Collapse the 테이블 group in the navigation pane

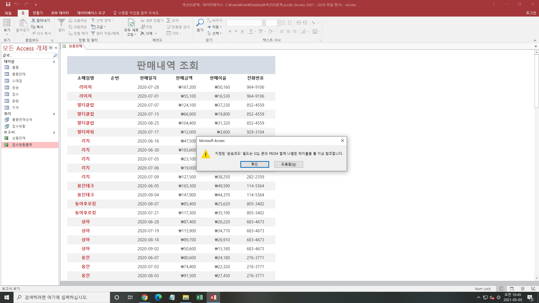54,62
